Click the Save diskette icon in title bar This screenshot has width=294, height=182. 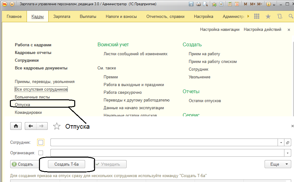(191, 4)
